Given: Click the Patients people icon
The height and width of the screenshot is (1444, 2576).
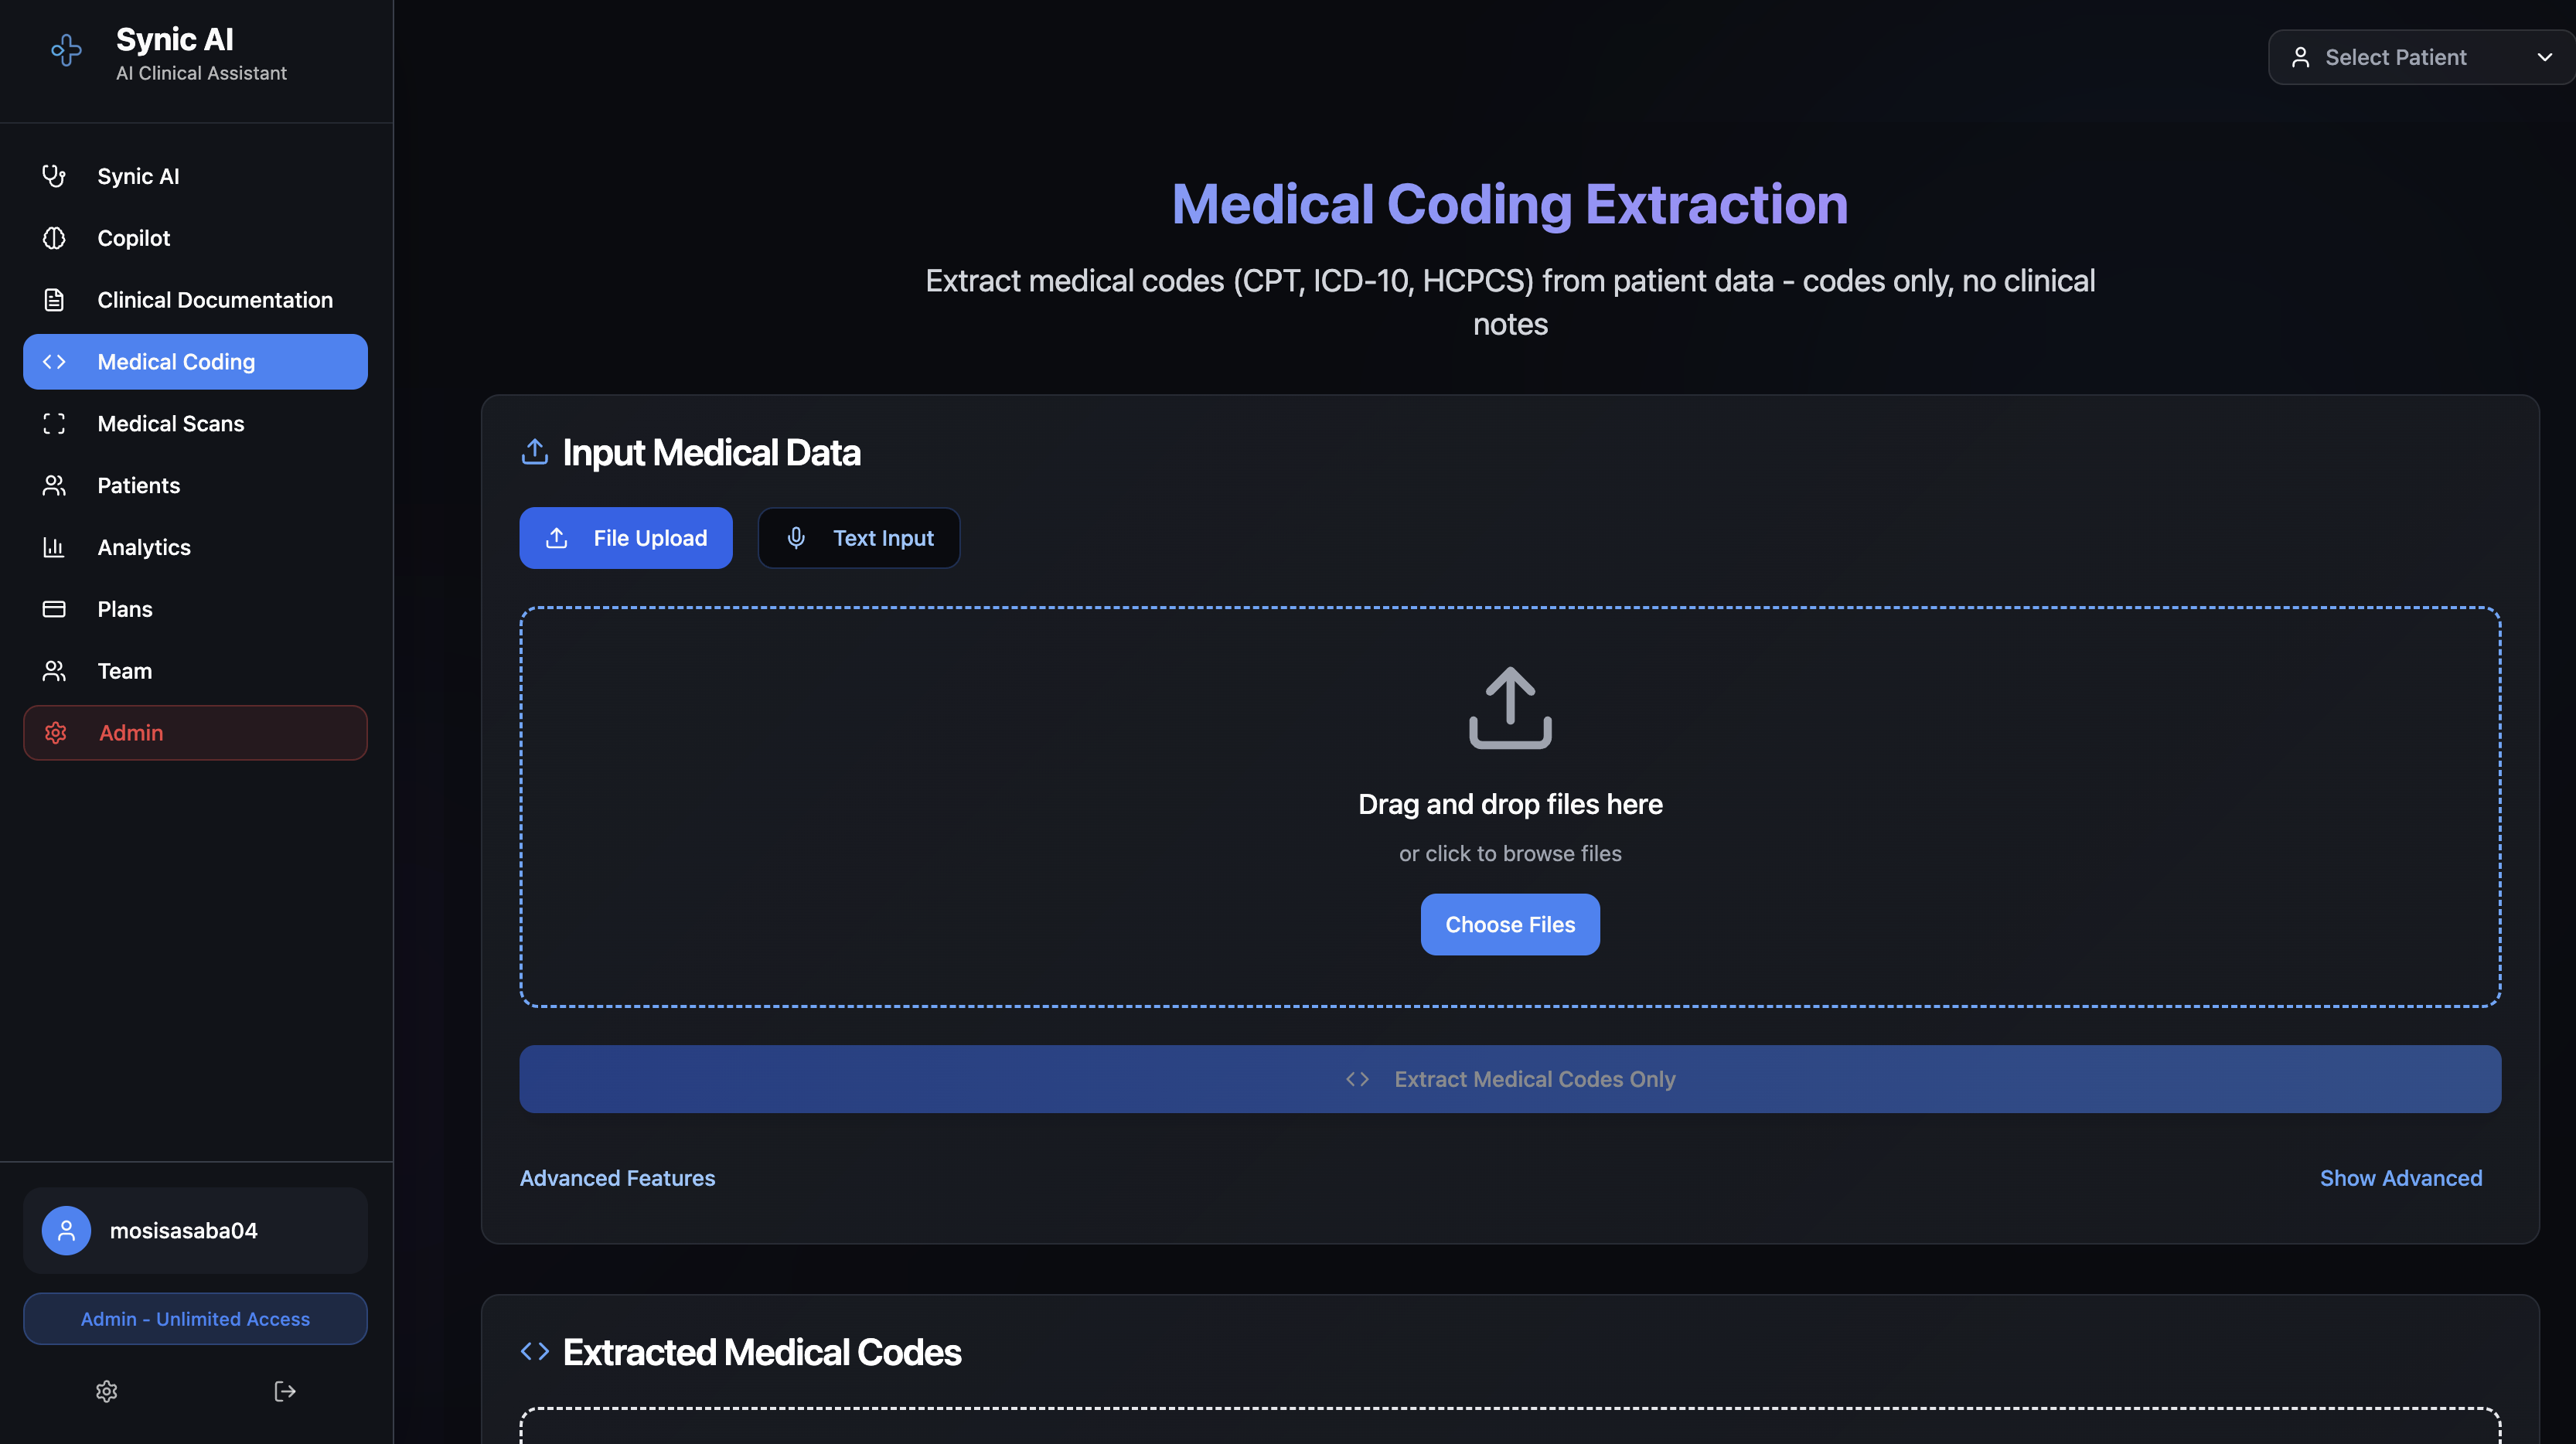Looking at the screenshot, I should [x=54, y=485].
